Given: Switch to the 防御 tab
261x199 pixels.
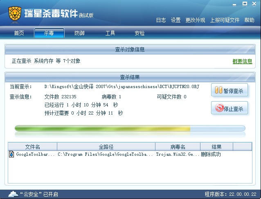Looking at the screenshot, I should [x=79, y=33].
